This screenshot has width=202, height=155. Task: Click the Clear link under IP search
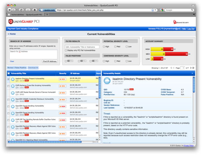(x=12, y=61)
